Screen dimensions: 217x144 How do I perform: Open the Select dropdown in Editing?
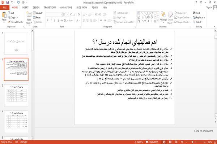[198, 22]
